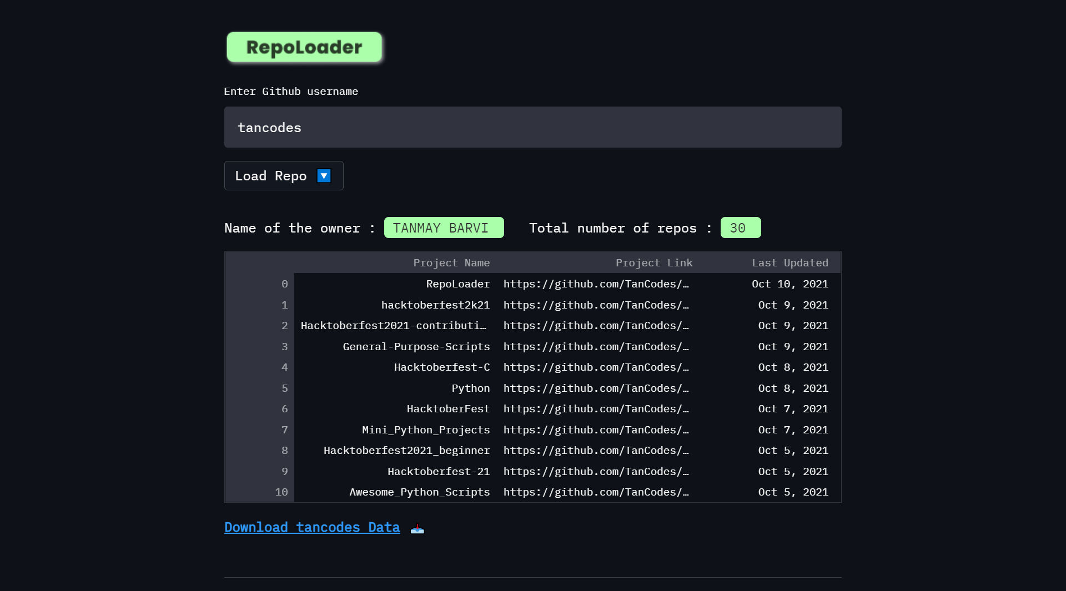
Task: Select the Github username input field
Action: tap(532, 127)
